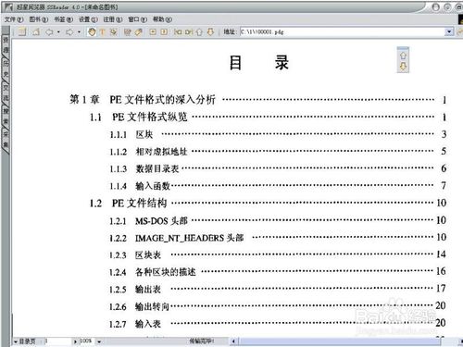The height and width of the screenshot is (347, 463).
Task: Click the entry 1.1.1 区块
Action: tap(131, 134)
